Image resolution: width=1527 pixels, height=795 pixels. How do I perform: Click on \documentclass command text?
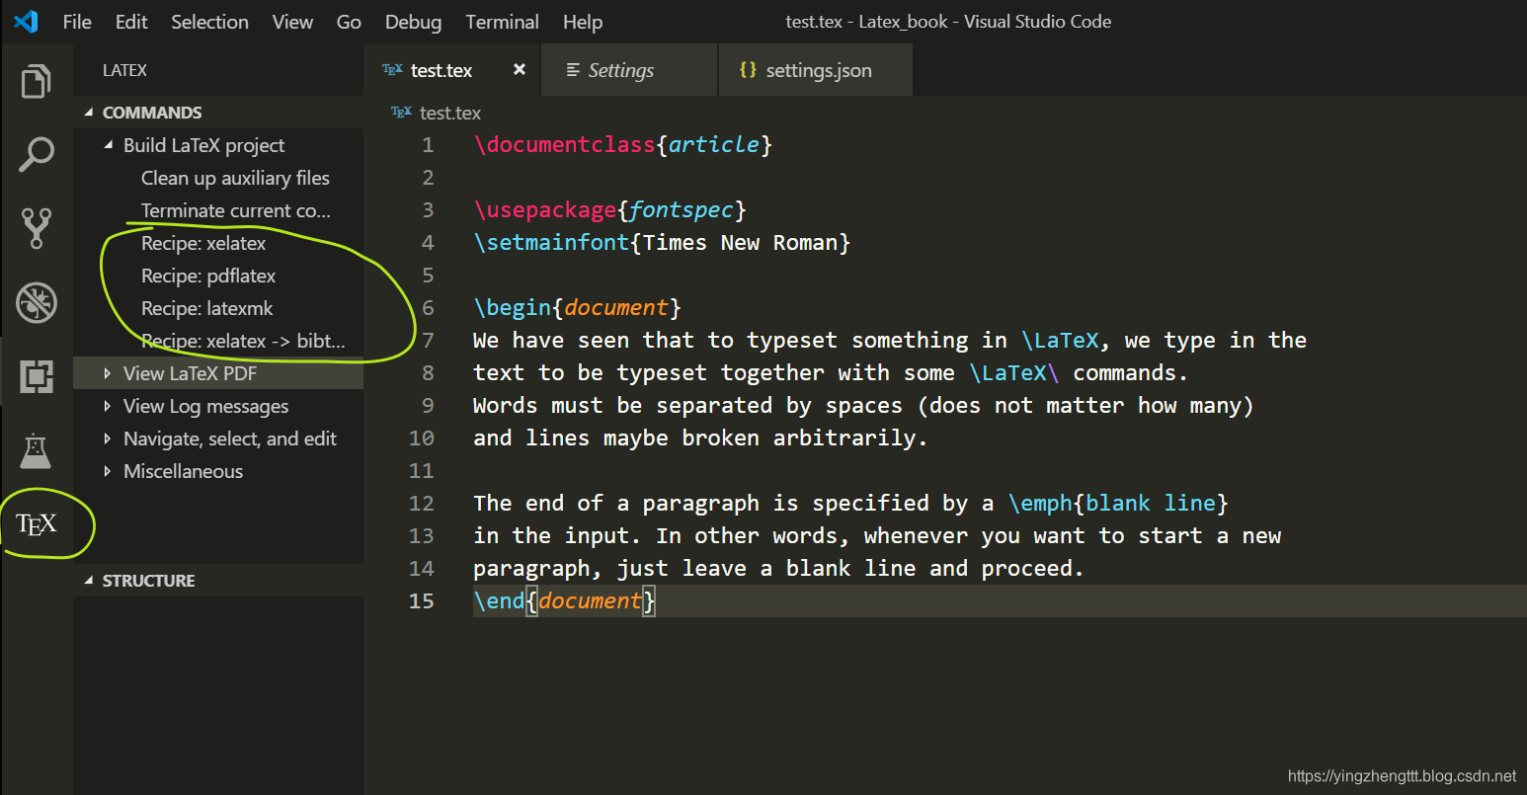(565, 145)
